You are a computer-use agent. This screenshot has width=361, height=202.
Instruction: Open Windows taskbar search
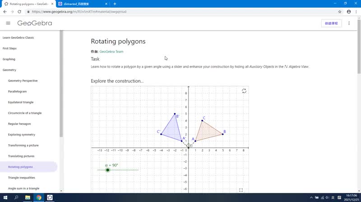(16, 197)
